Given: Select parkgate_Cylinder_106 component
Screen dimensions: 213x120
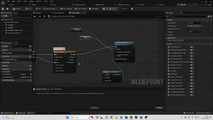Looking at the screenshot, I should click(x=15, y=30).
